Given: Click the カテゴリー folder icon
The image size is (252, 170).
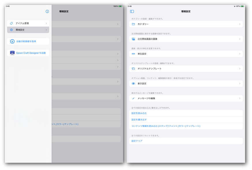Looking at the screenshot, I should [133, 24].
